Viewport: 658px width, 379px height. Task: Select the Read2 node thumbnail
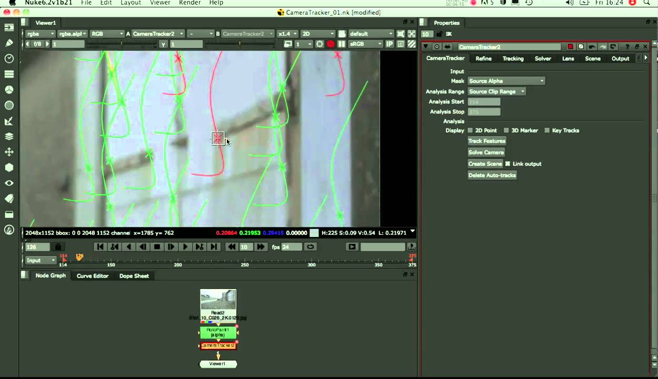218,300
